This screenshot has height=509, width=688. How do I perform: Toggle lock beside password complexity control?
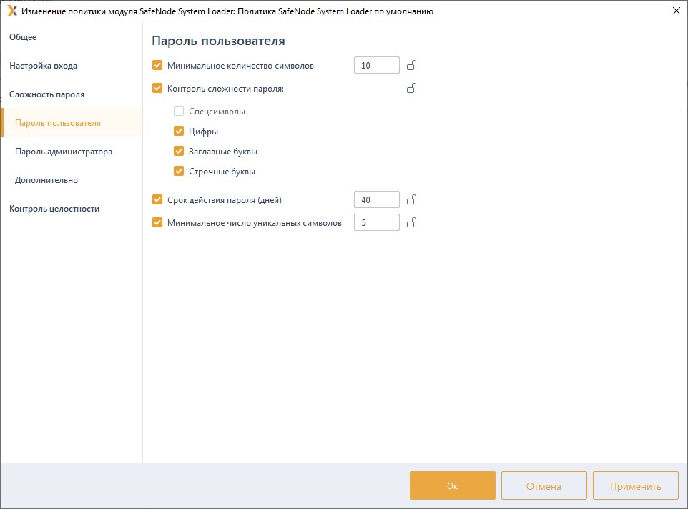click(411, 89)
